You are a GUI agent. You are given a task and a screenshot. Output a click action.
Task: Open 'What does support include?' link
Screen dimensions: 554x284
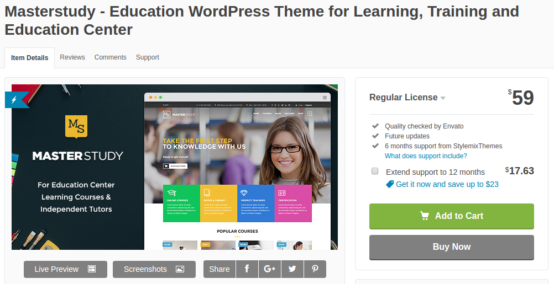coord(426,156)
